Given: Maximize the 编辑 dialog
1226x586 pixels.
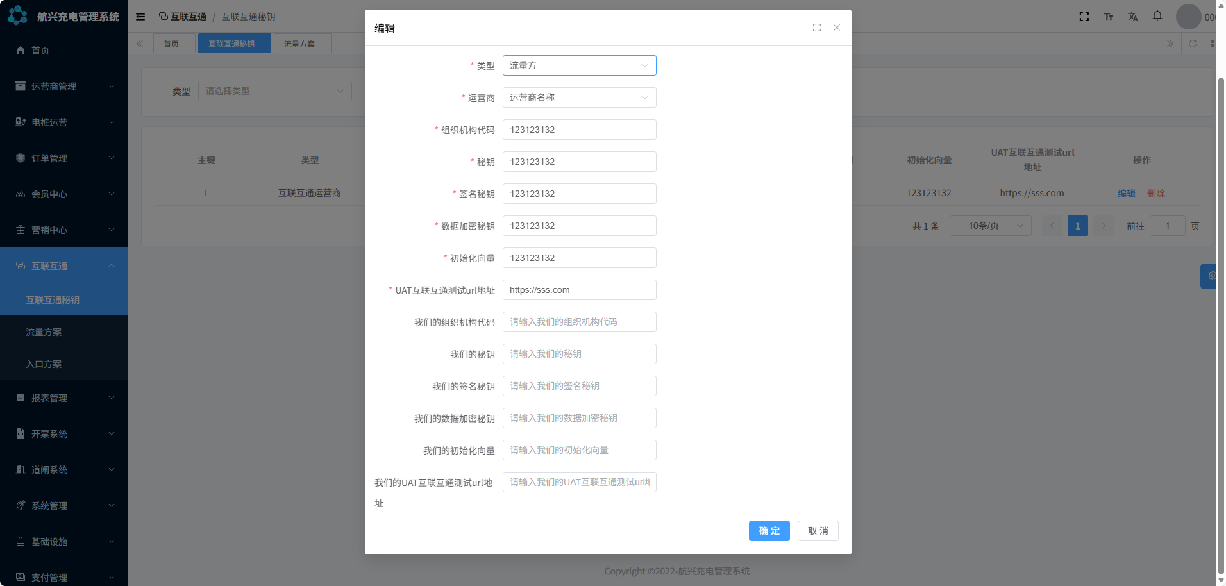Looking at the screenshot, I should tap(816, 28).
